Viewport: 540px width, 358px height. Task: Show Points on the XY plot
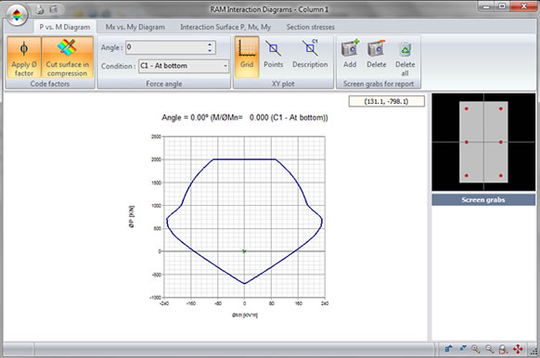(273, 55)
